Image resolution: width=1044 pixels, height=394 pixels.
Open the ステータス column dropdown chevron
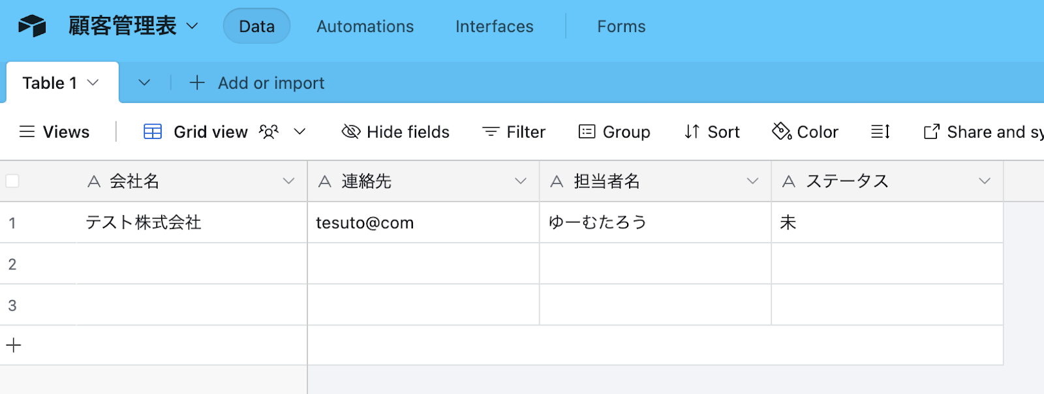tap(985, 181)
